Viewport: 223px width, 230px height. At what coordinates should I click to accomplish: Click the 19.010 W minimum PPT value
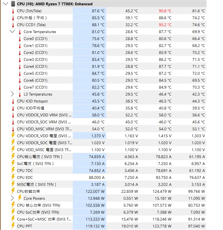click(130, 226)
